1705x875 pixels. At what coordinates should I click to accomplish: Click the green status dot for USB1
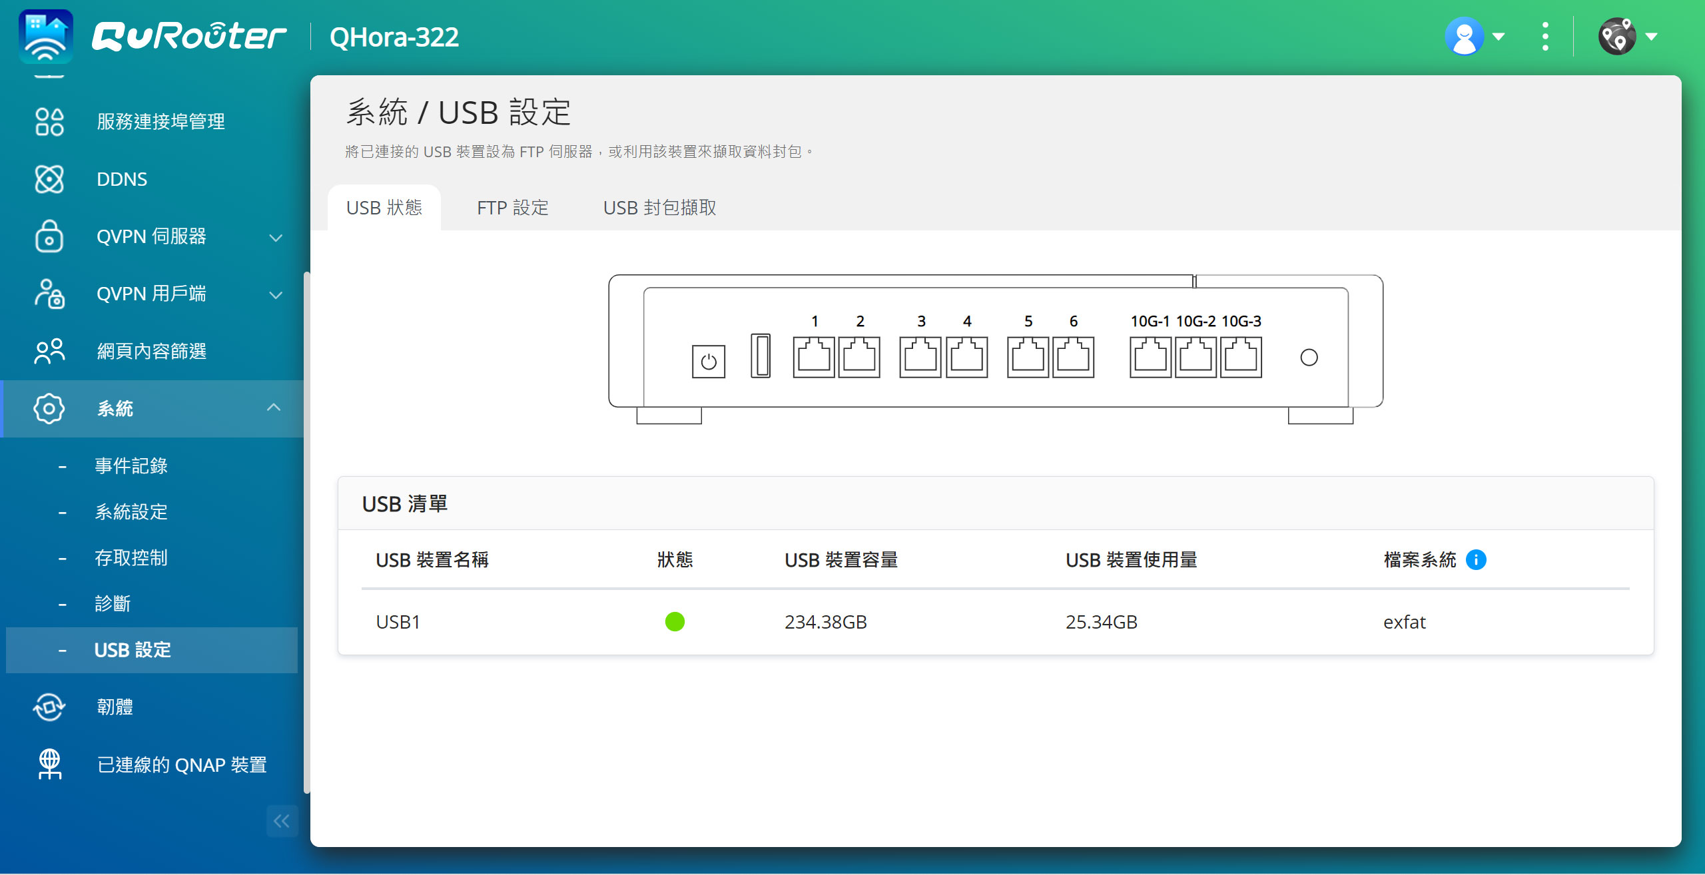tap(675, 622)
